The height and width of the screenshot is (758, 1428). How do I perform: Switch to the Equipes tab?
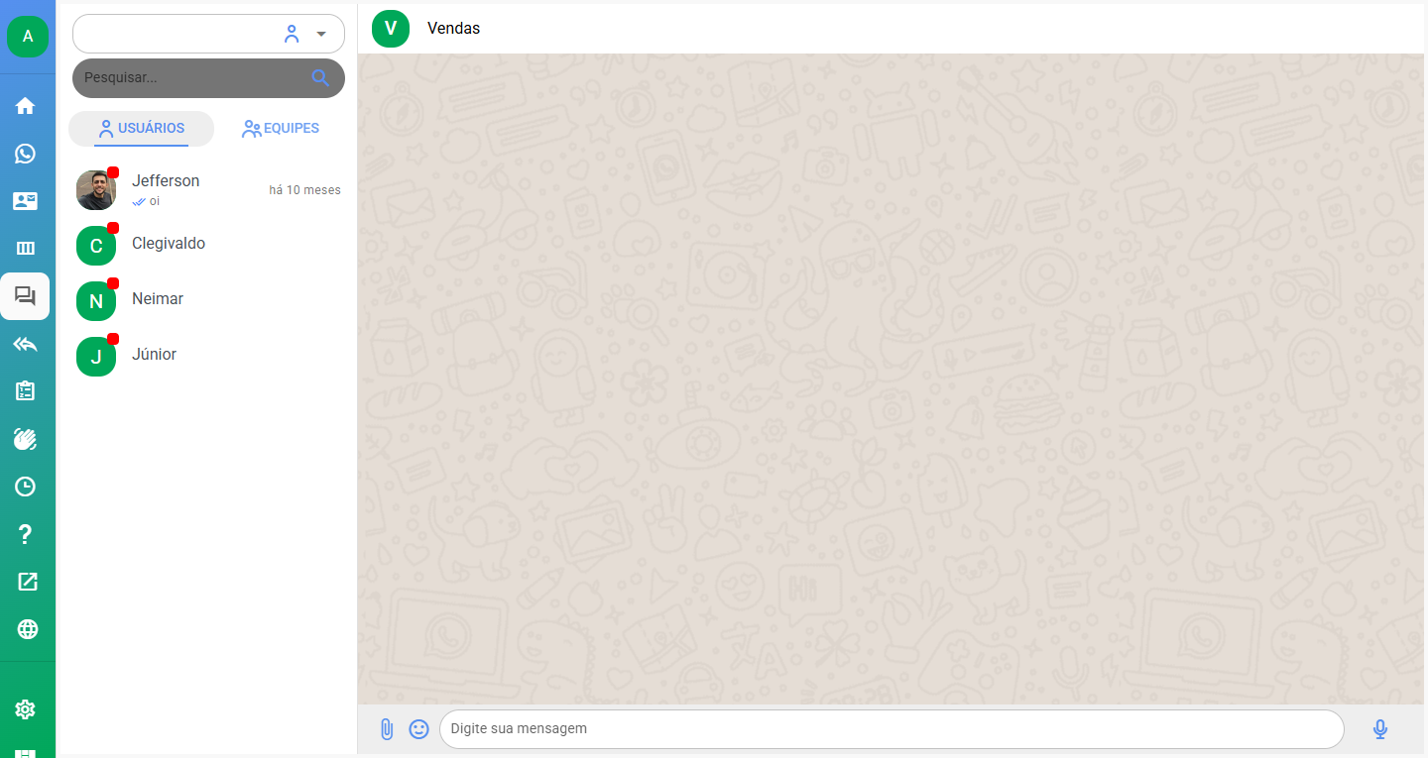pyautogui.click(x=281, y=129)
